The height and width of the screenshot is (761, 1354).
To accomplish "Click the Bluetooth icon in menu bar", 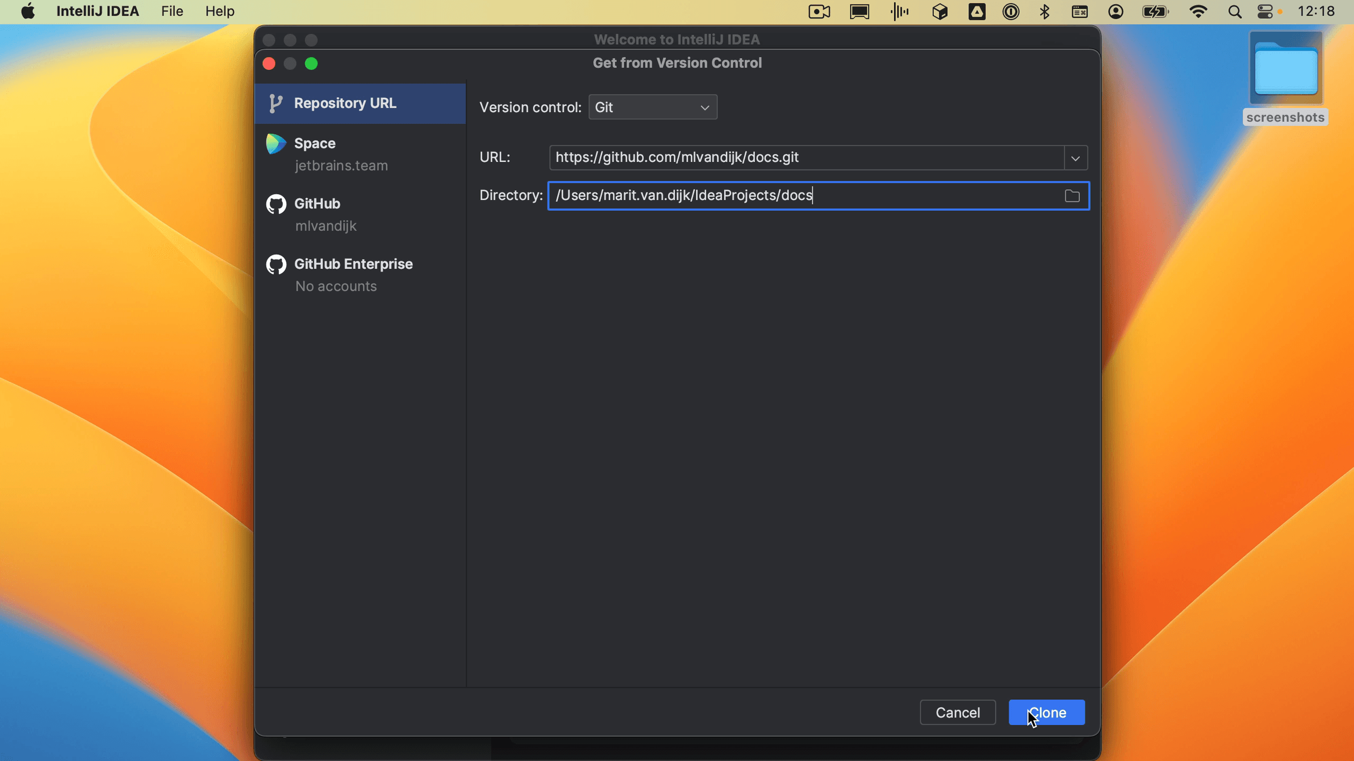I will point(1045,11).
